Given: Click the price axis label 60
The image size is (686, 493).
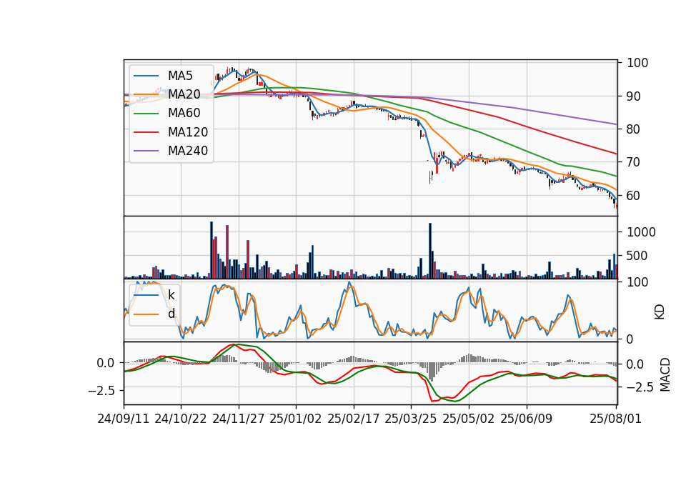Looking at the screenshot, I should click(x=634, y=196).
